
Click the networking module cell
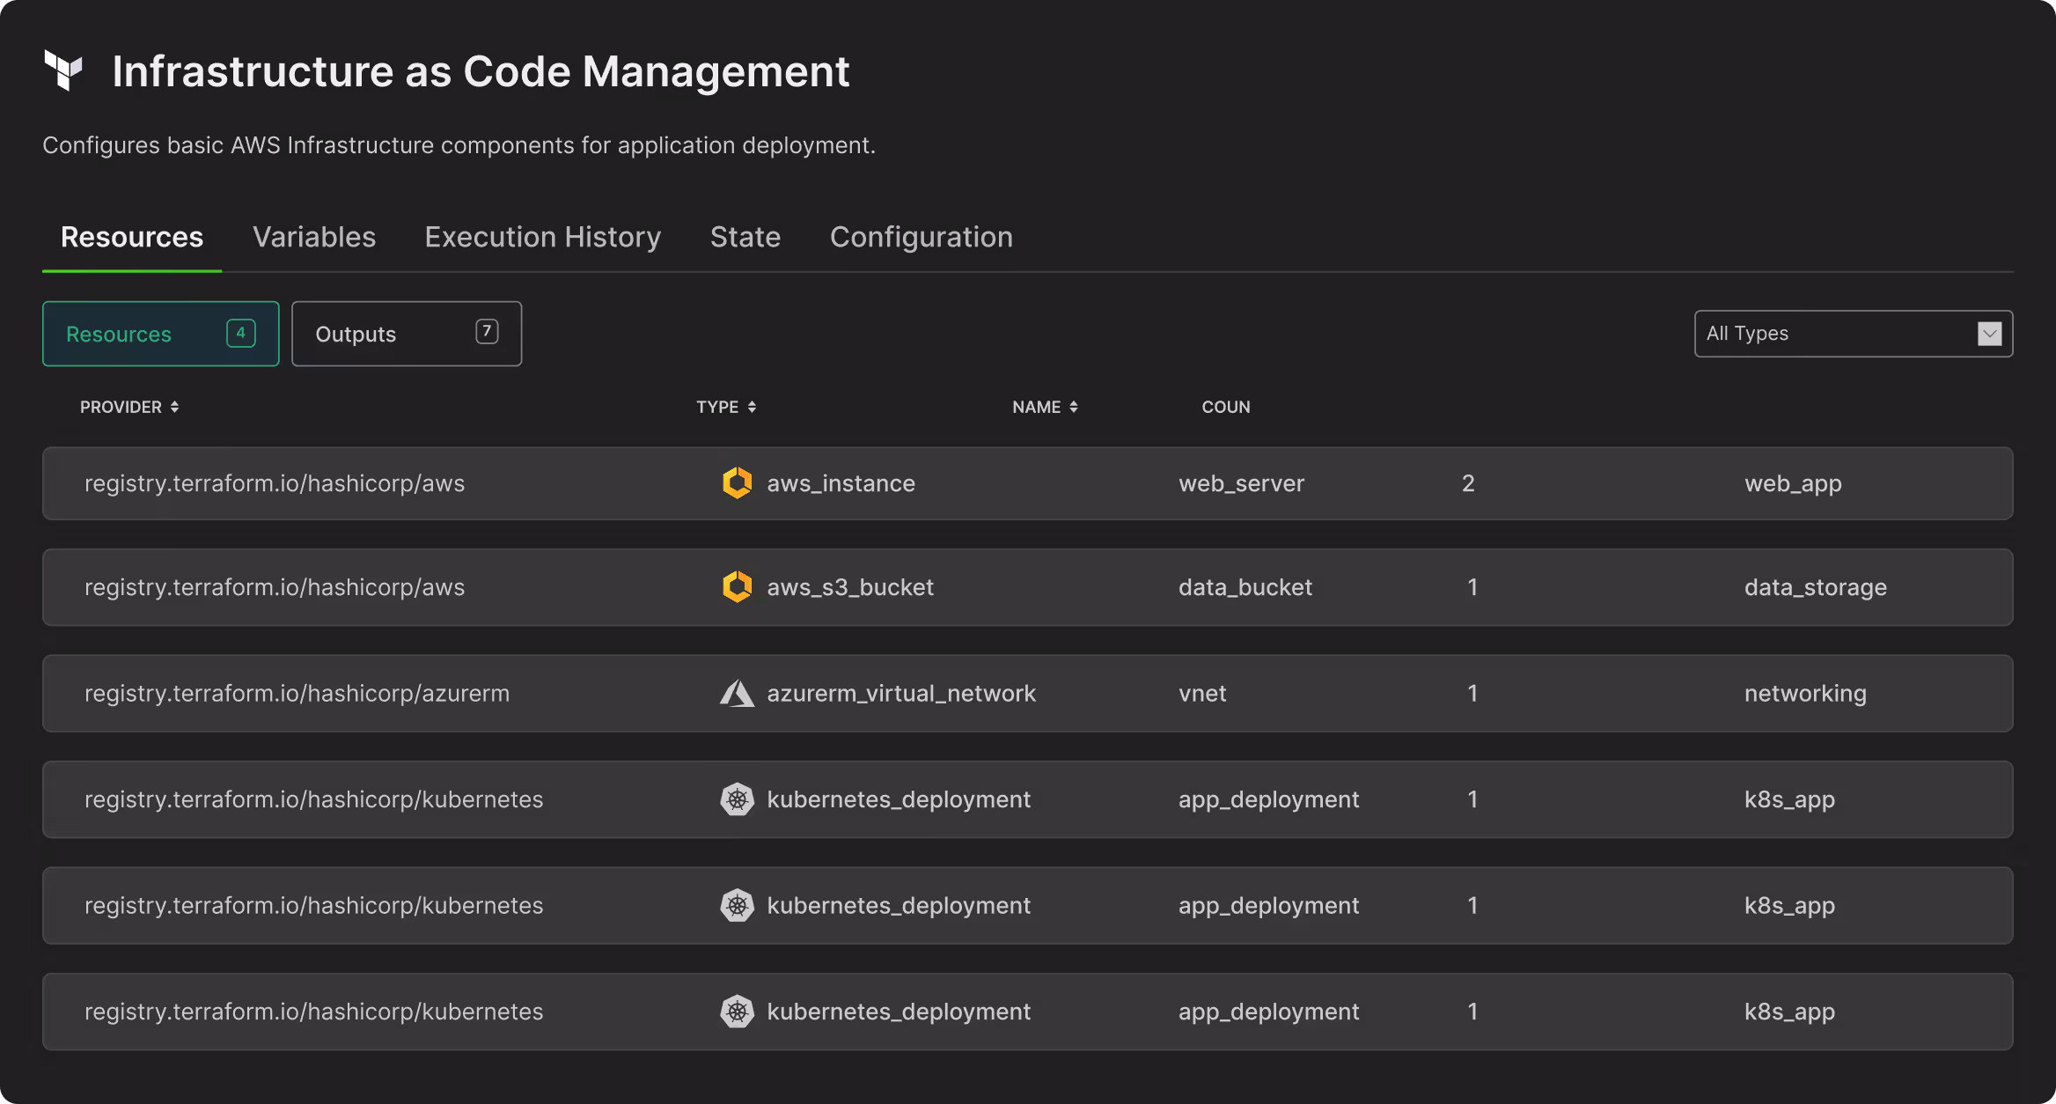click(1805, 694)
